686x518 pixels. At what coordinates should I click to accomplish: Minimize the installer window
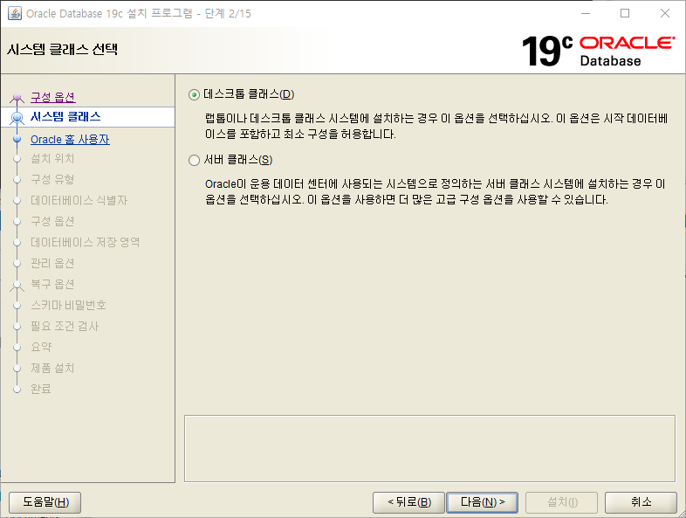[586, 13]
